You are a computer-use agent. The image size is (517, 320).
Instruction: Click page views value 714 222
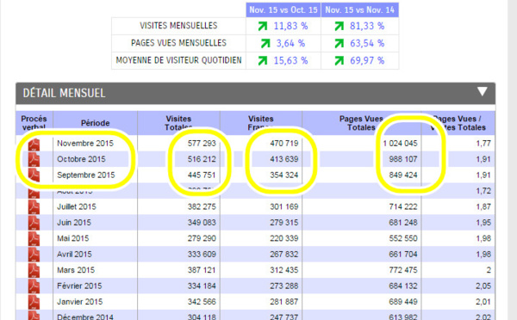pos(403,206)
